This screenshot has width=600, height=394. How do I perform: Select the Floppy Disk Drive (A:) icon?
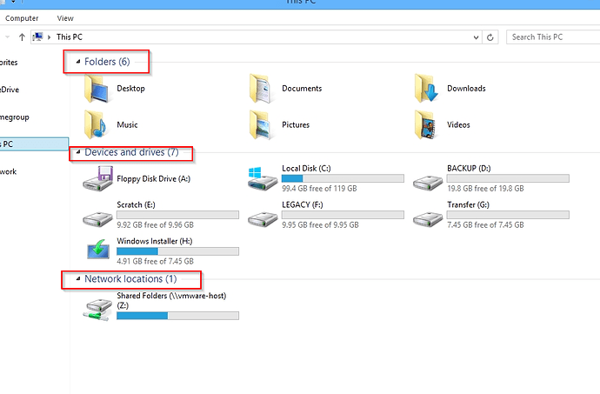(98, 178)
